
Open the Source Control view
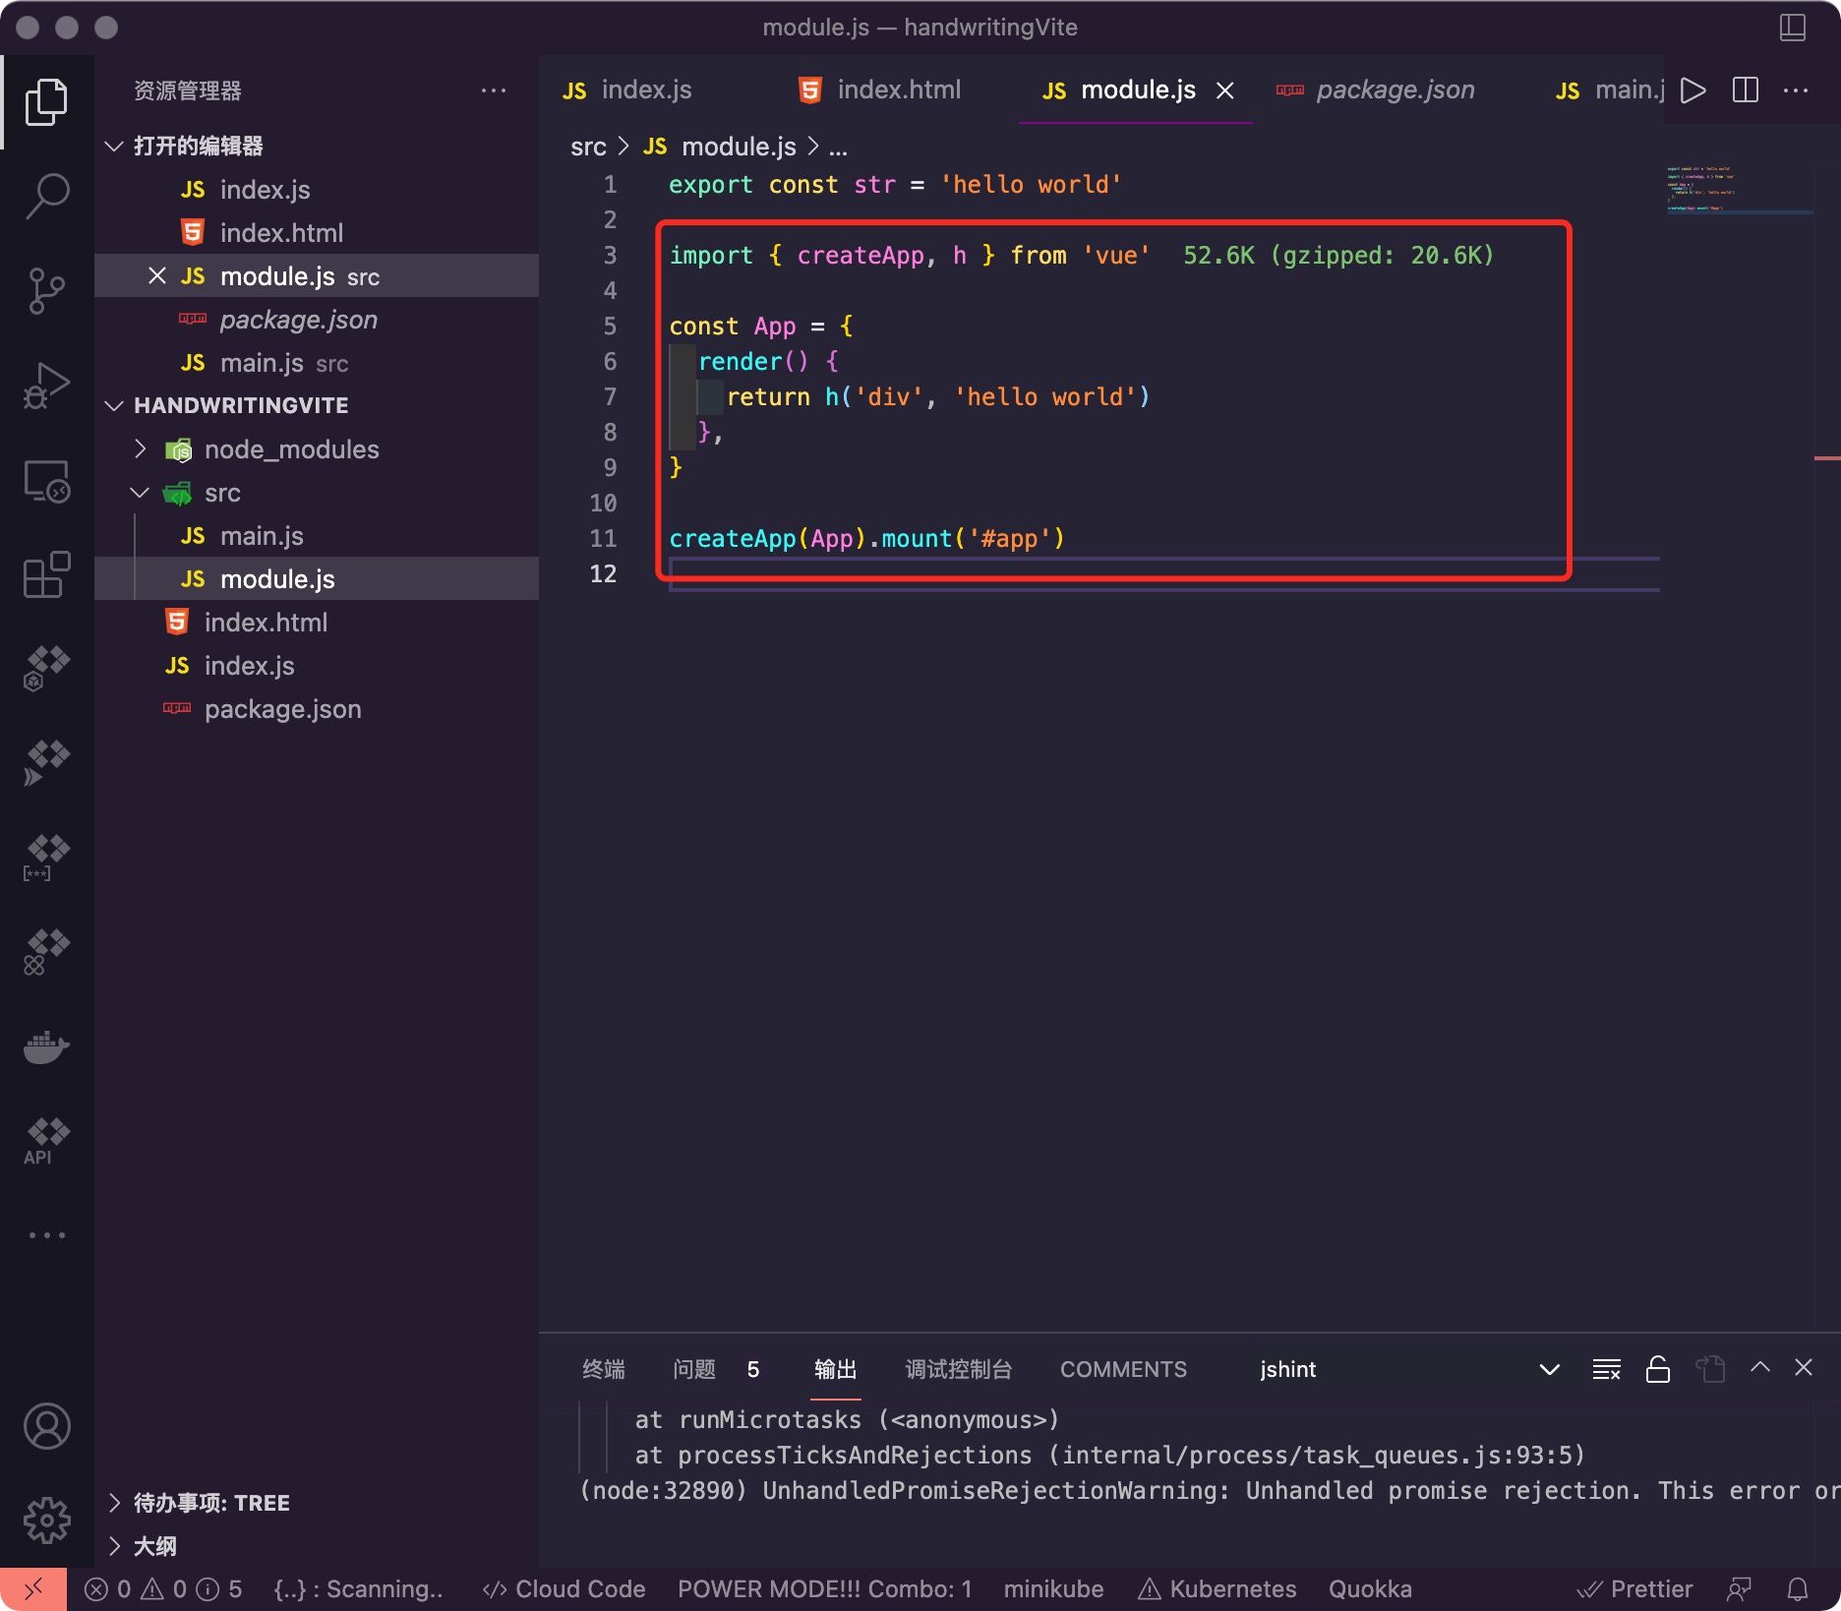pos(46,291)
